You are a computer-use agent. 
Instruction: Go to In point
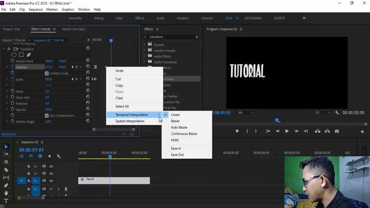pyautogui.click(x=268, y=131)
